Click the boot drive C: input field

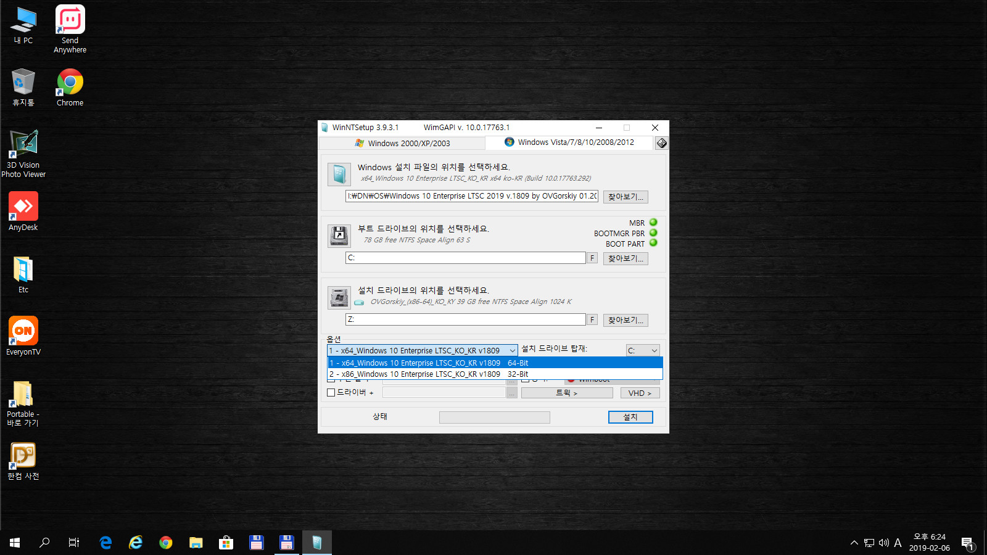(466, 258)
